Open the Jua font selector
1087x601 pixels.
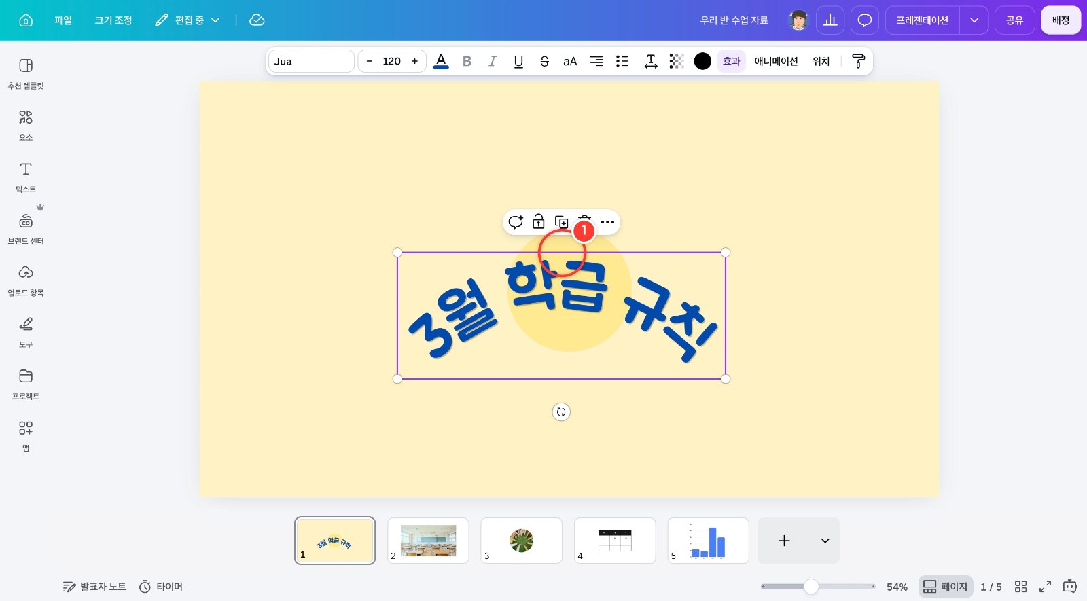pyautogui.click(x=311, y=61)
